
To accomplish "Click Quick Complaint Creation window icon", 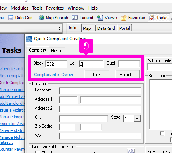I will pos(29,39).
